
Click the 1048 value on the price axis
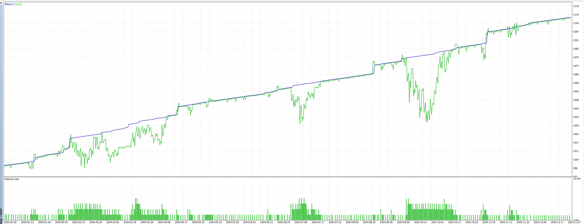(576, 100)
